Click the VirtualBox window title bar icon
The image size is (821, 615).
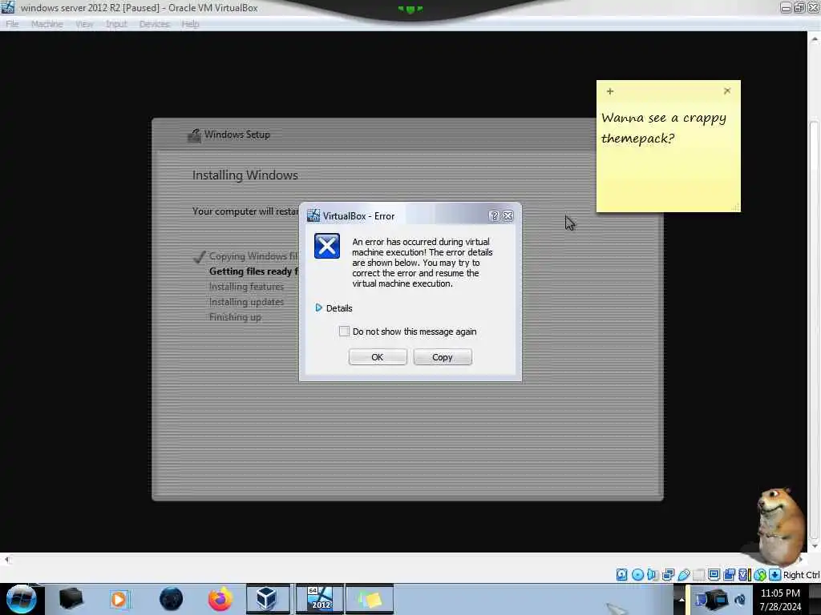pyautogui.click(x=8, y=7)
